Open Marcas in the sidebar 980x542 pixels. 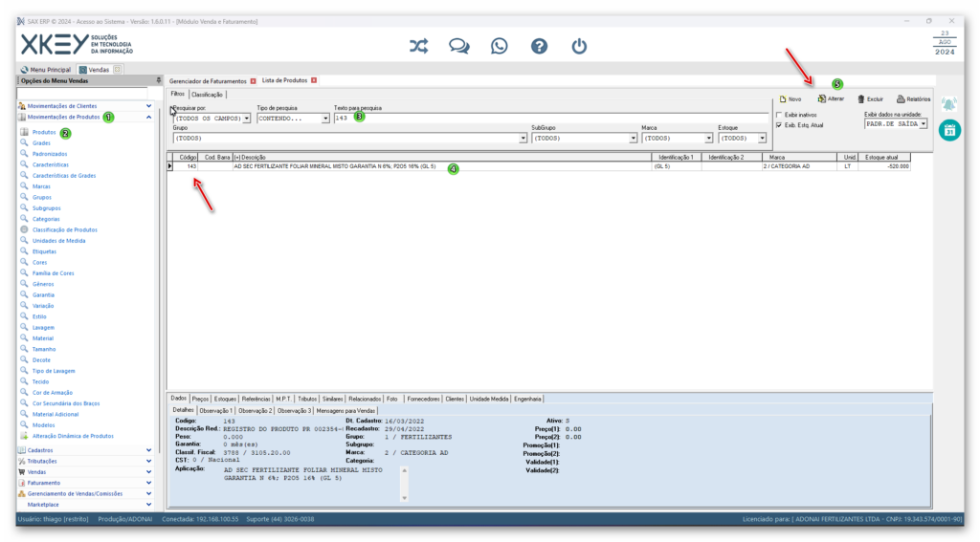click(41, 186)
